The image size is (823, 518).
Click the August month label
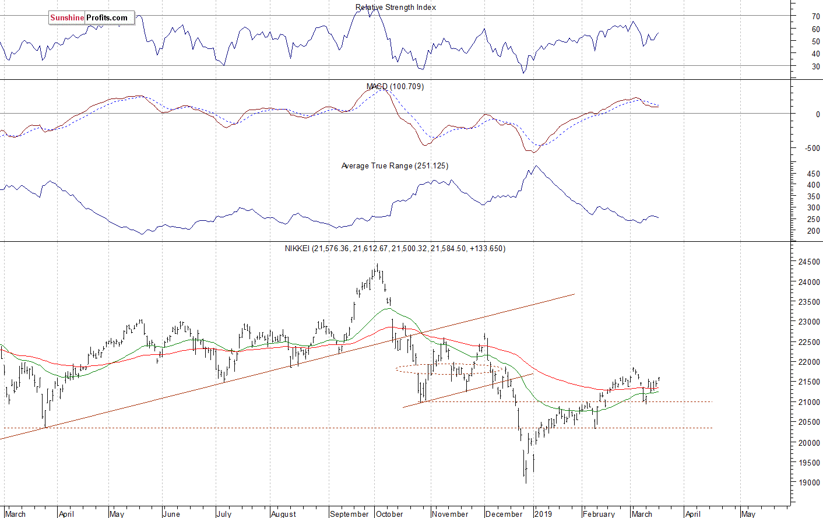pos(283,513)
